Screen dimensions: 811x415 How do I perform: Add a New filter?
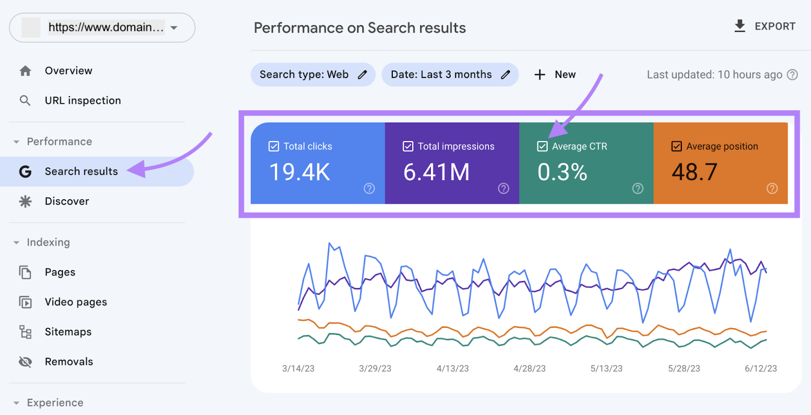(x=555, y=75)
